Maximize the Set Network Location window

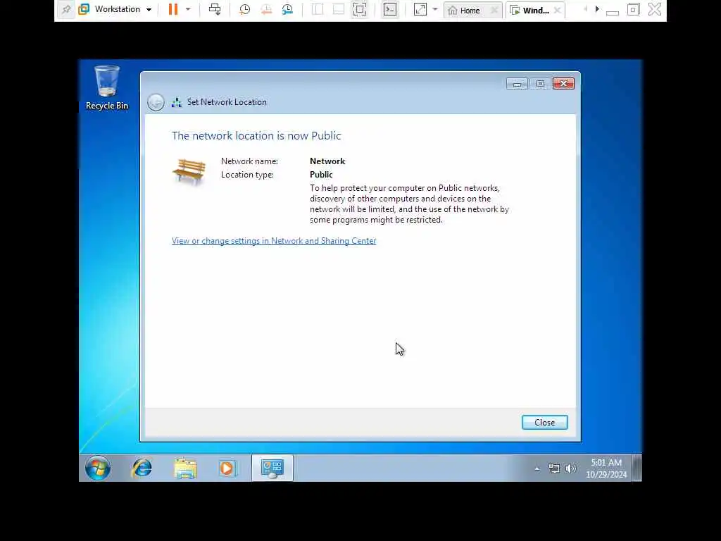pyautogui.click(x=540, y=84)
